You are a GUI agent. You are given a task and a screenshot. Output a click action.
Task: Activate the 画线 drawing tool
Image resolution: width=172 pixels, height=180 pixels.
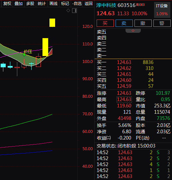pyautogui.click(x=53, y=4)
